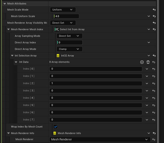The image size is (164, 143).
Task: Click the Select Int from Array icon
Action: click(x=57, y=29)
